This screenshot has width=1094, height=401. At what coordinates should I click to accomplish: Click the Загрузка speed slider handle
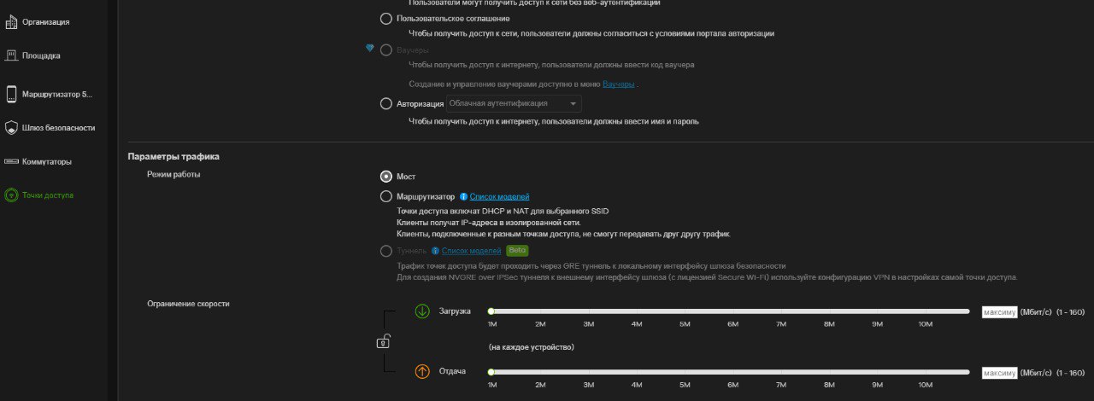click(491, 311)
